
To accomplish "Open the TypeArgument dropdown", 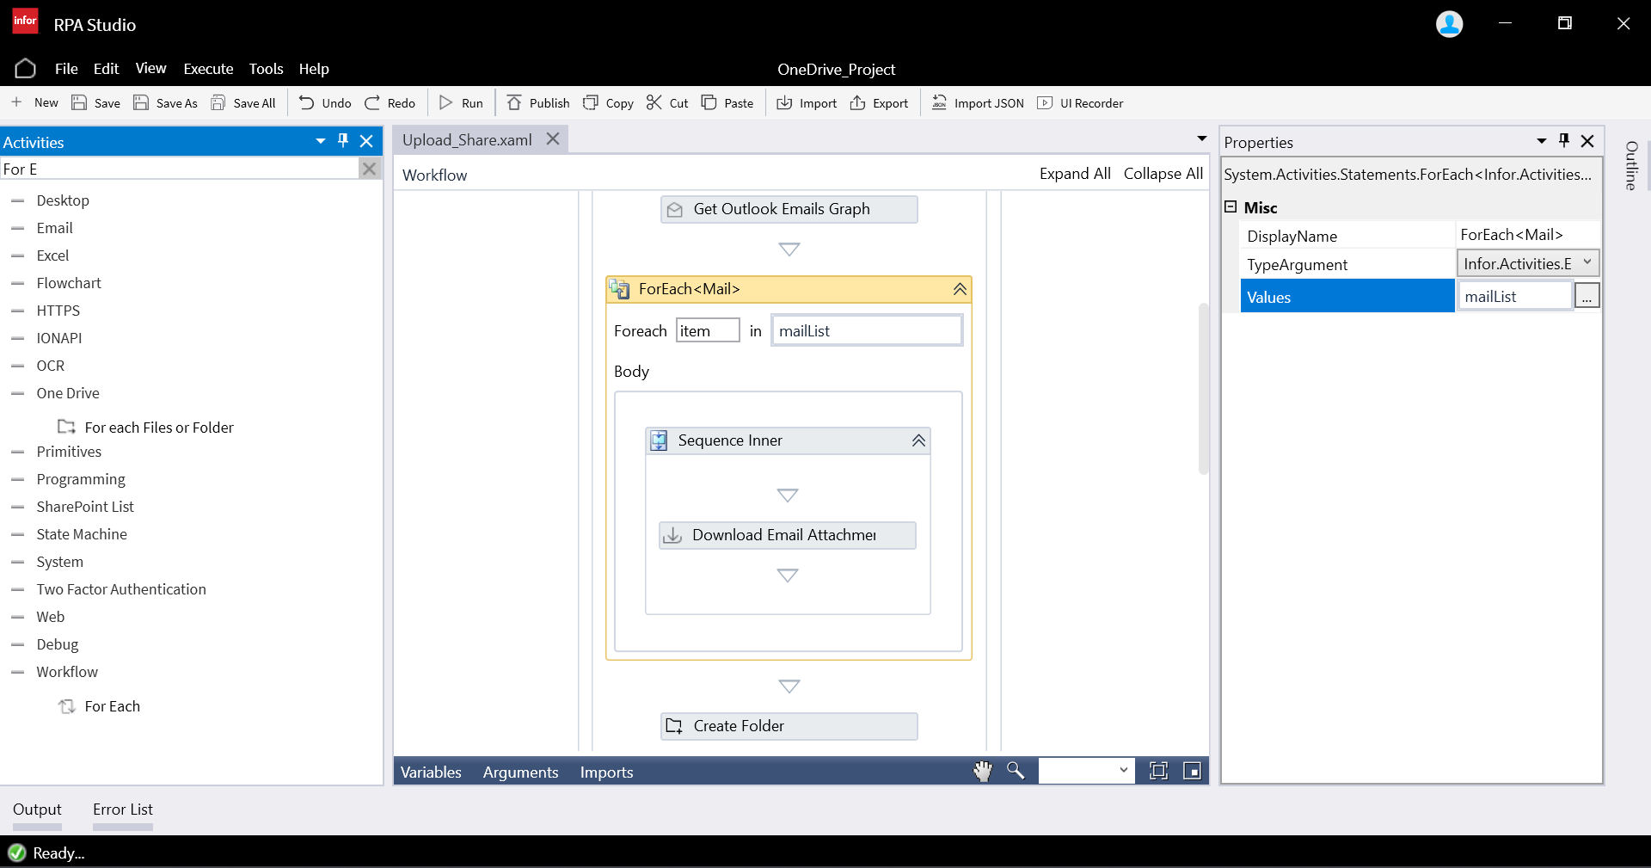I will pos(1587,263).
